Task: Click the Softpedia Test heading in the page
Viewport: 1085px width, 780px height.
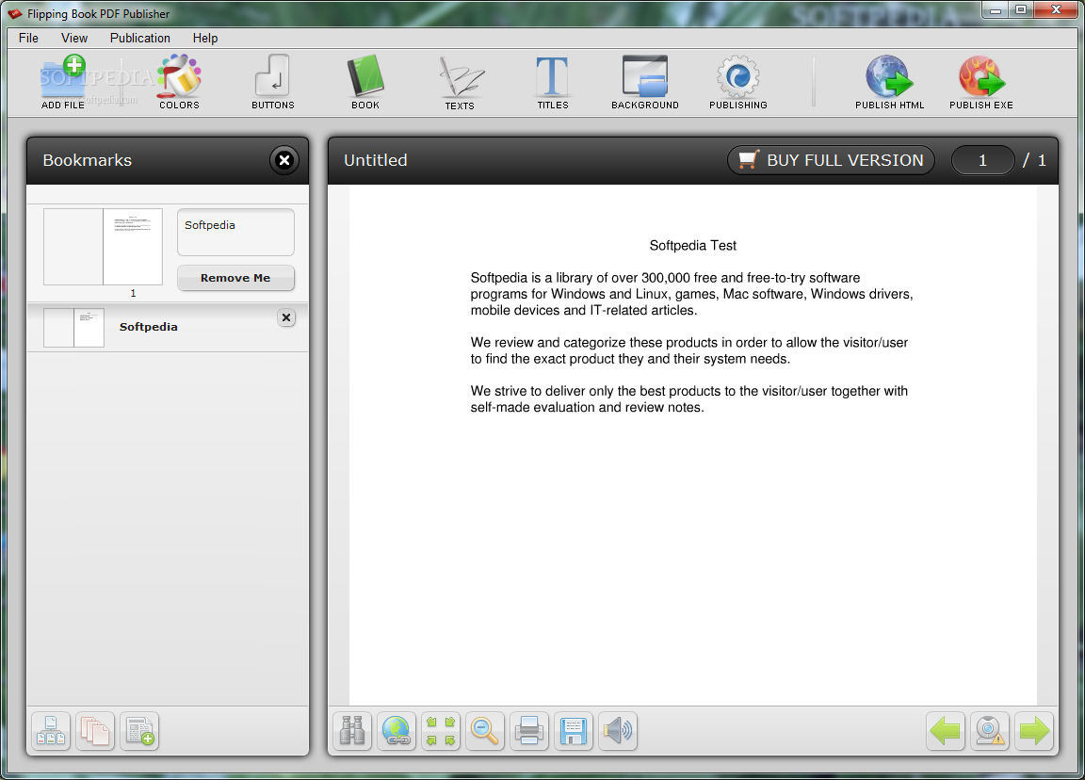Action: [x=692, y=246]
